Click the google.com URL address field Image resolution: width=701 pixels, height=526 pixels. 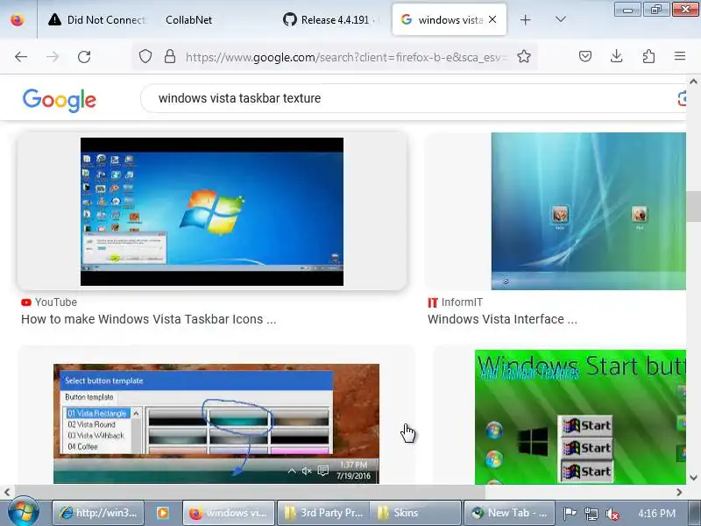pyautogui.click(x=346, y=57)
